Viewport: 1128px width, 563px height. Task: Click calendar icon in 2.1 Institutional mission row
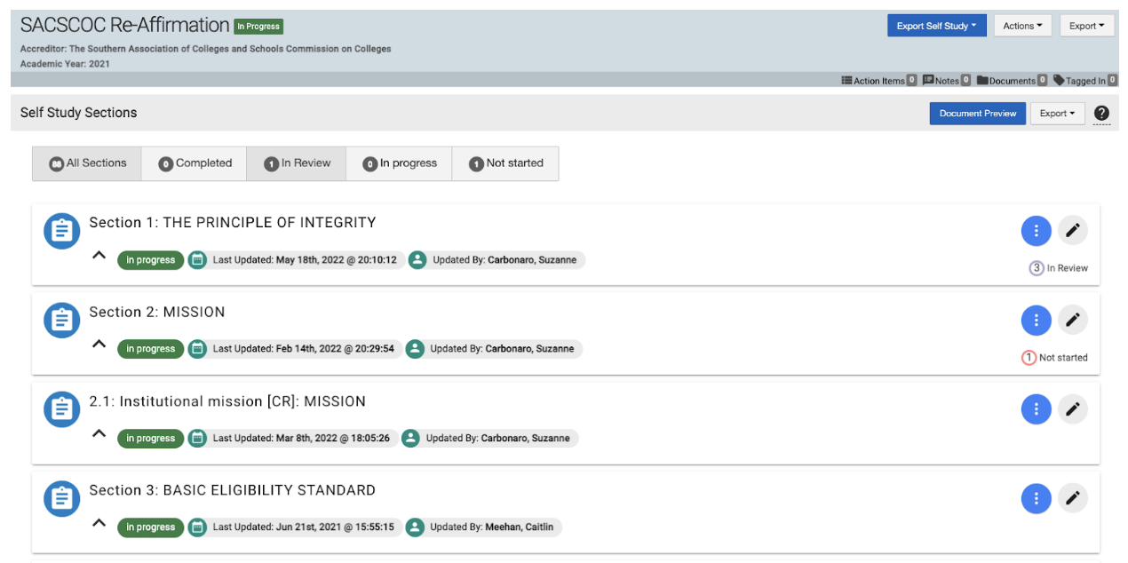coord(197,438)
